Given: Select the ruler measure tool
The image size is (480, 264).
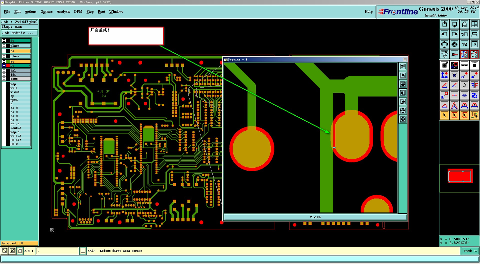Looking at the screenshot, I should click(x=464, y=65).
